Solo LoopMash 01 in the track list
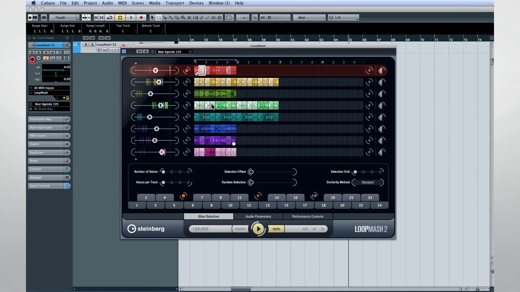Screen dimensions: 520x292 click(x=92, y=45)
